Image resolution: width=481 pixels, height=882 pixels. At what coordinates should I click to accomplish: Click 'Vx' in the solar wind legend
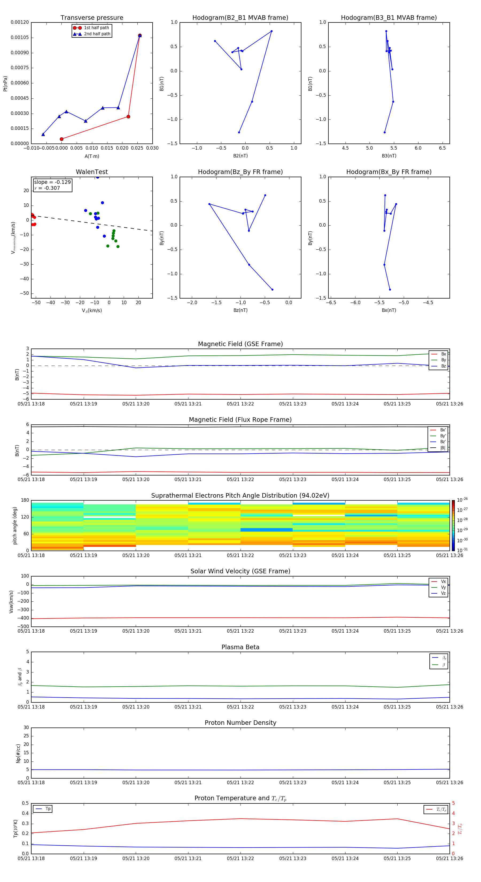pyautogui.click(x=439, y=581)
